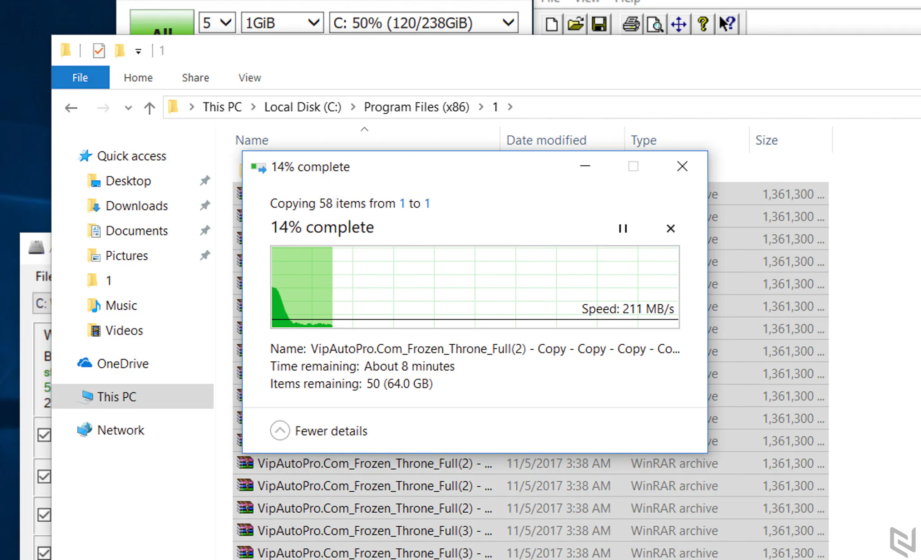Screen dimensions: 921x560
Task: Go back with the Explorer back arrow
Action: pos(71,108)
